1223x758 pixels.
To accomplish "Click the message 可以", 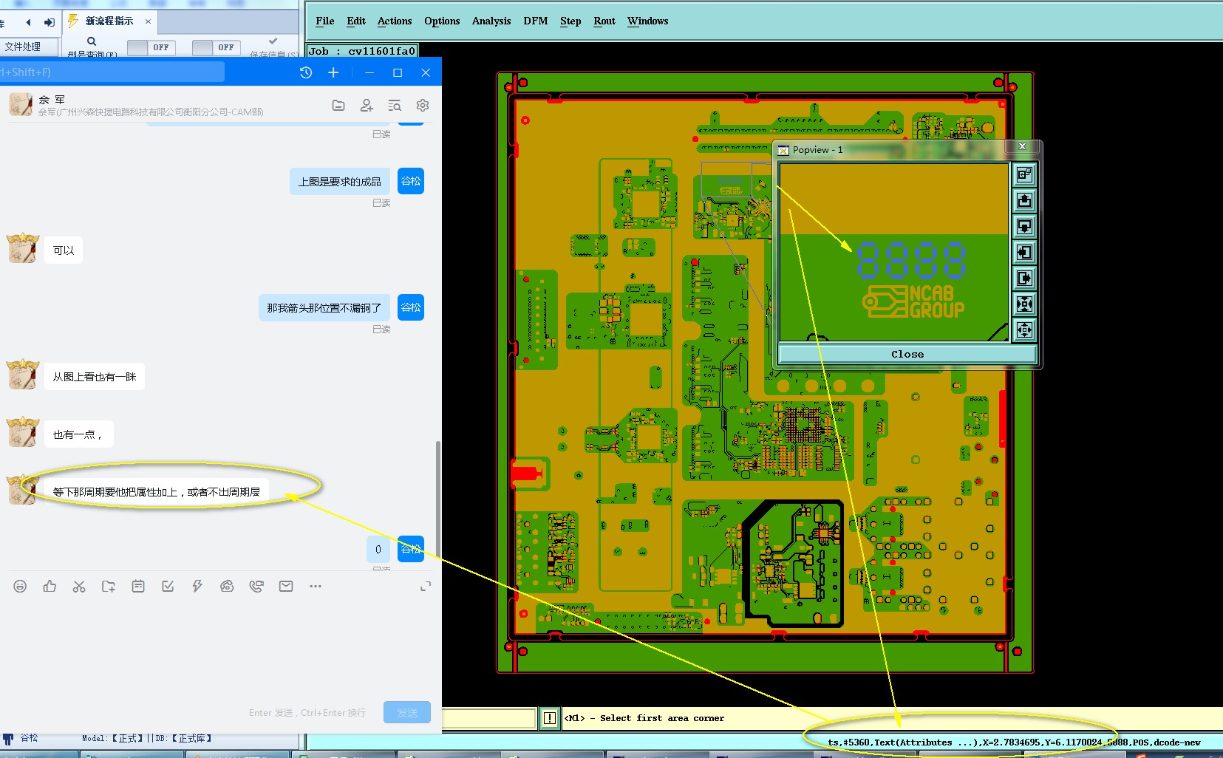I will [x=64, y=250].
